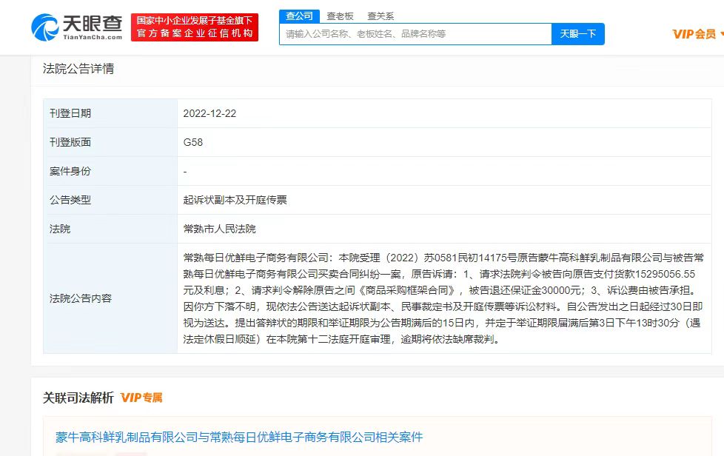Open the VIP会员 dropdown menu
The image size is (724, 456).
(x=697, y=34)
